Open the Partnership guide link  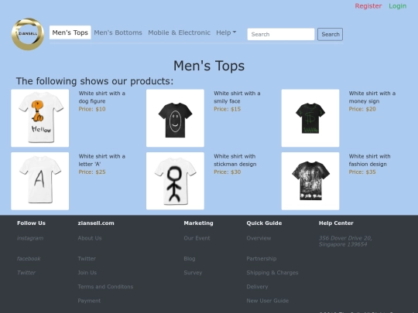pos(262,258)
